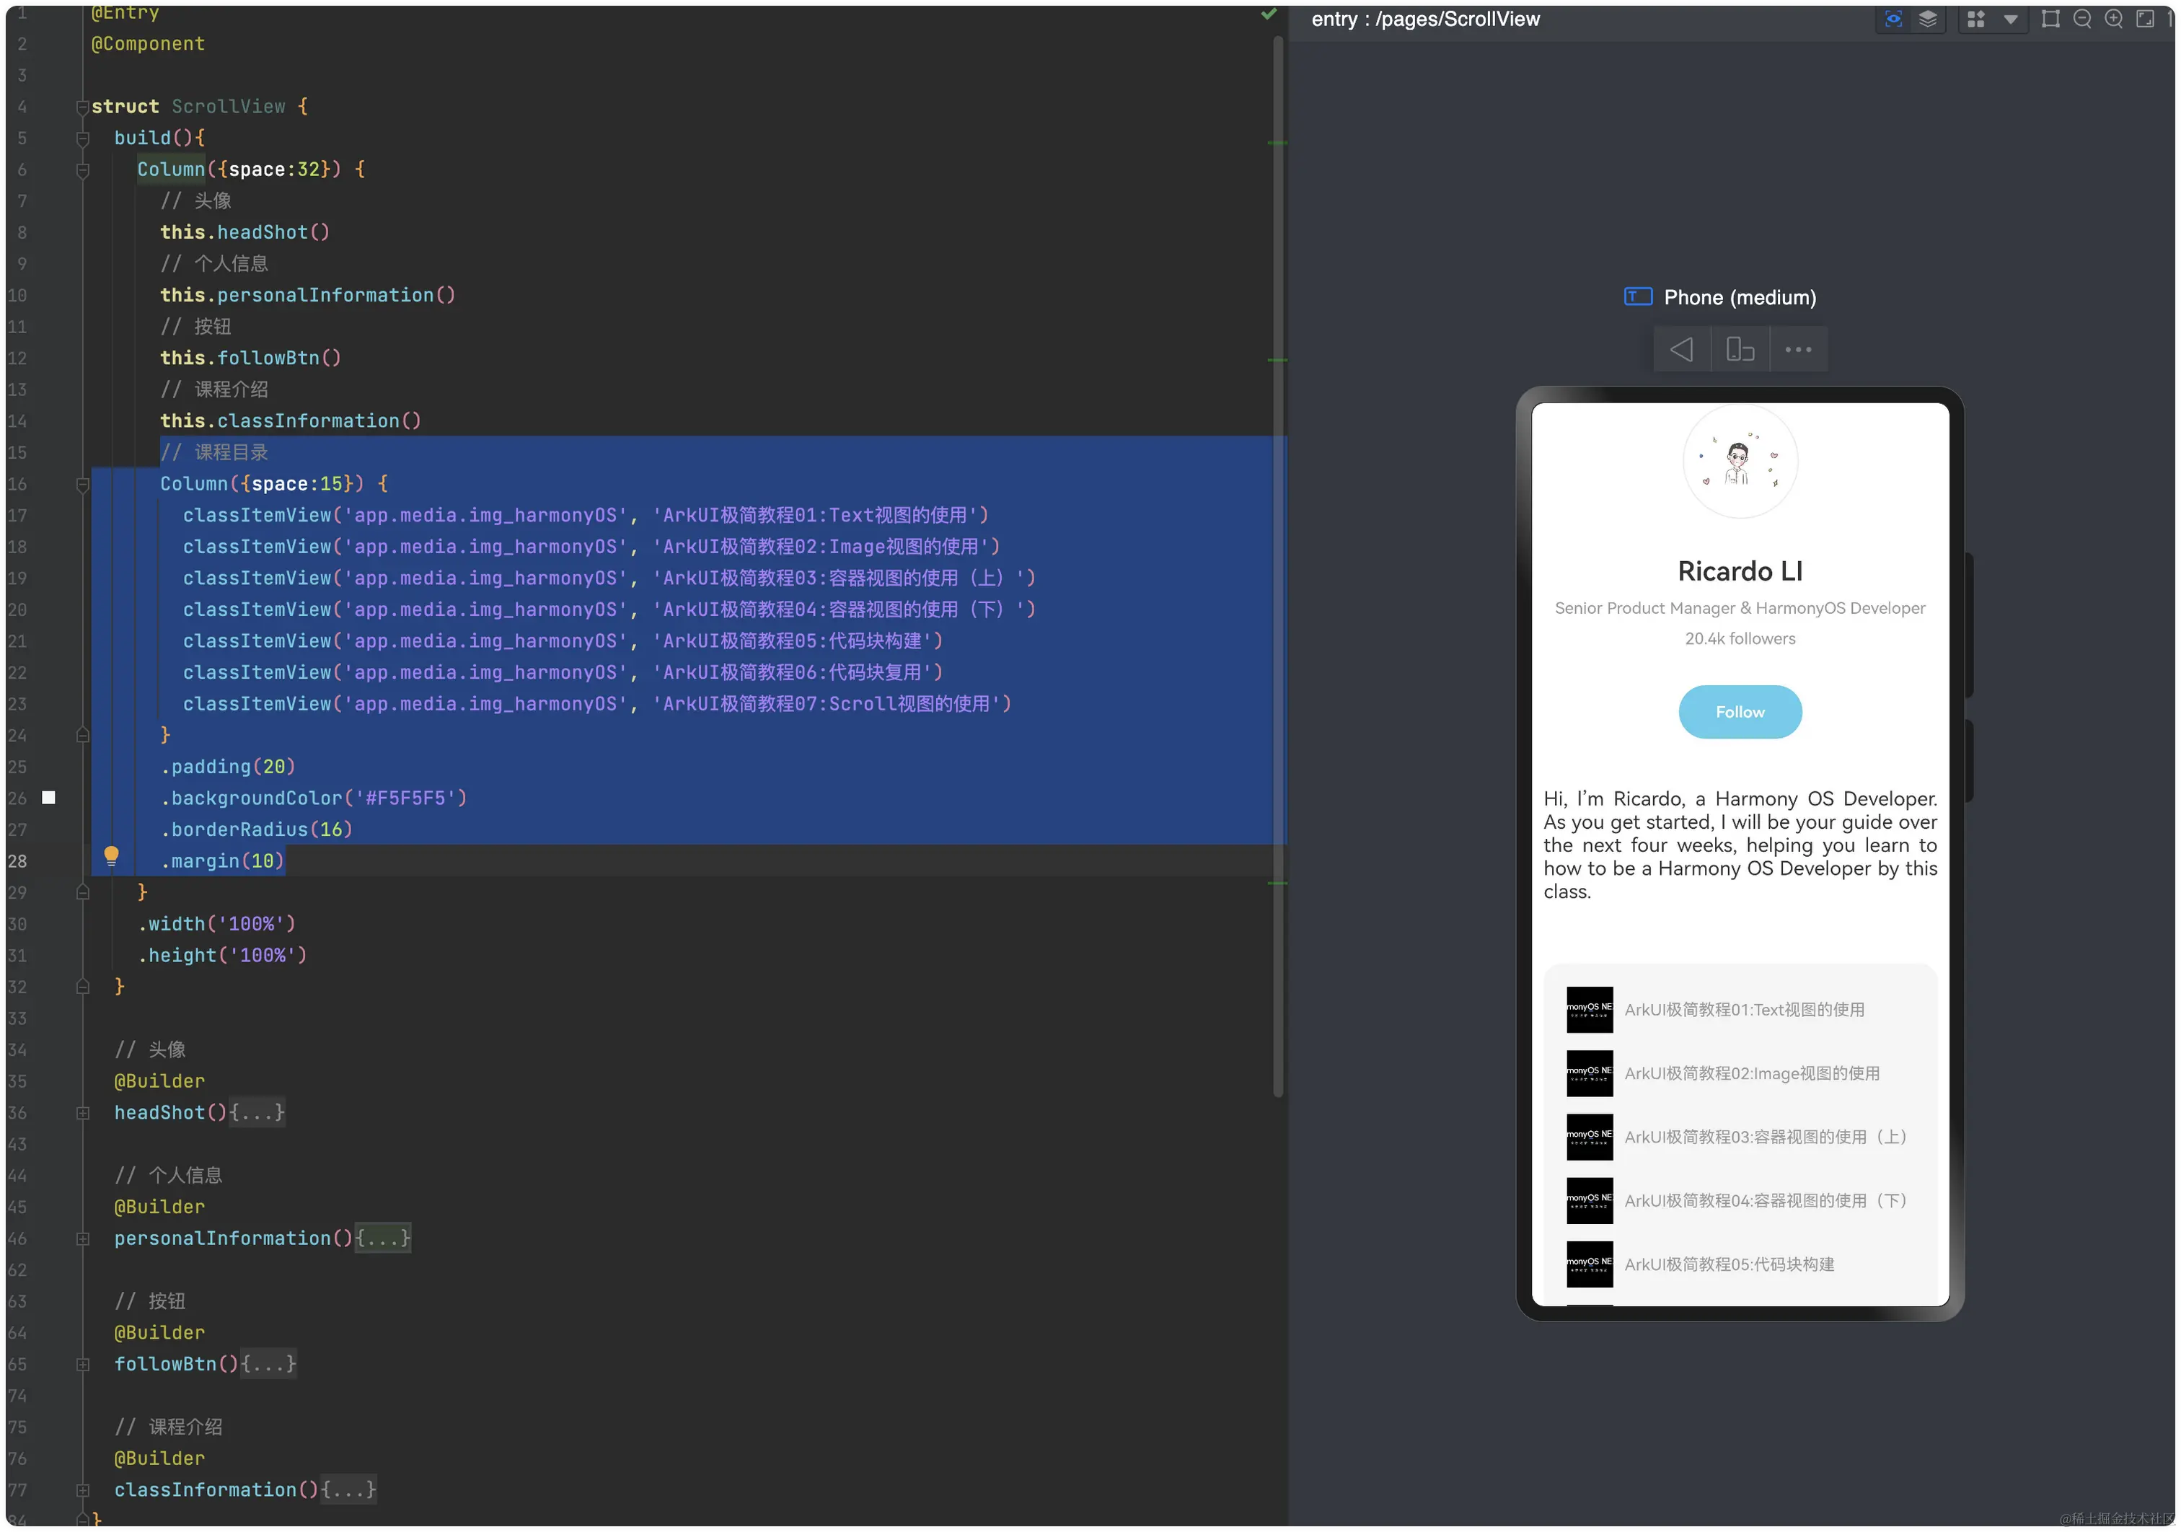This screenshot has width=2181, height=1532.
Task: Collapse the build() fold marker on line 5
Action: [x=83, y=138]
